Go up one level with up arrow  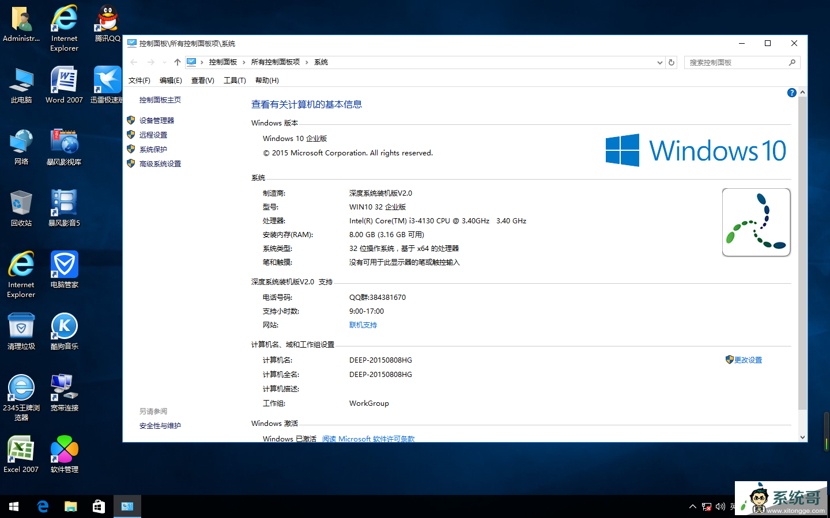coord(178,62)
